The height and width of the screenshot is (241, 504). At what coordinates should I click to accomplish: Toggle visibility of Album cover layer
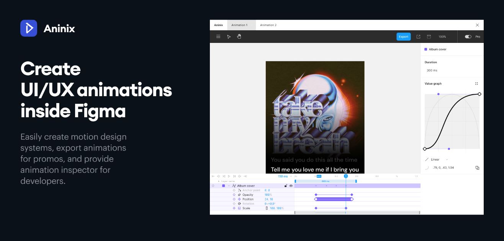pos(291,186)
